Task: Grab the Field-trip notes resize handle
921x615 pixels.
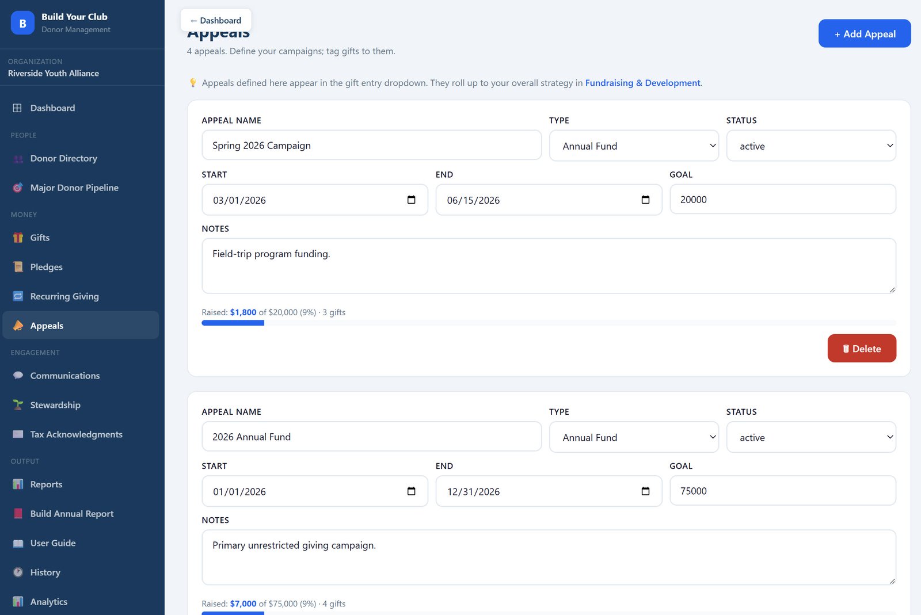Action: [x=892, y=289]
